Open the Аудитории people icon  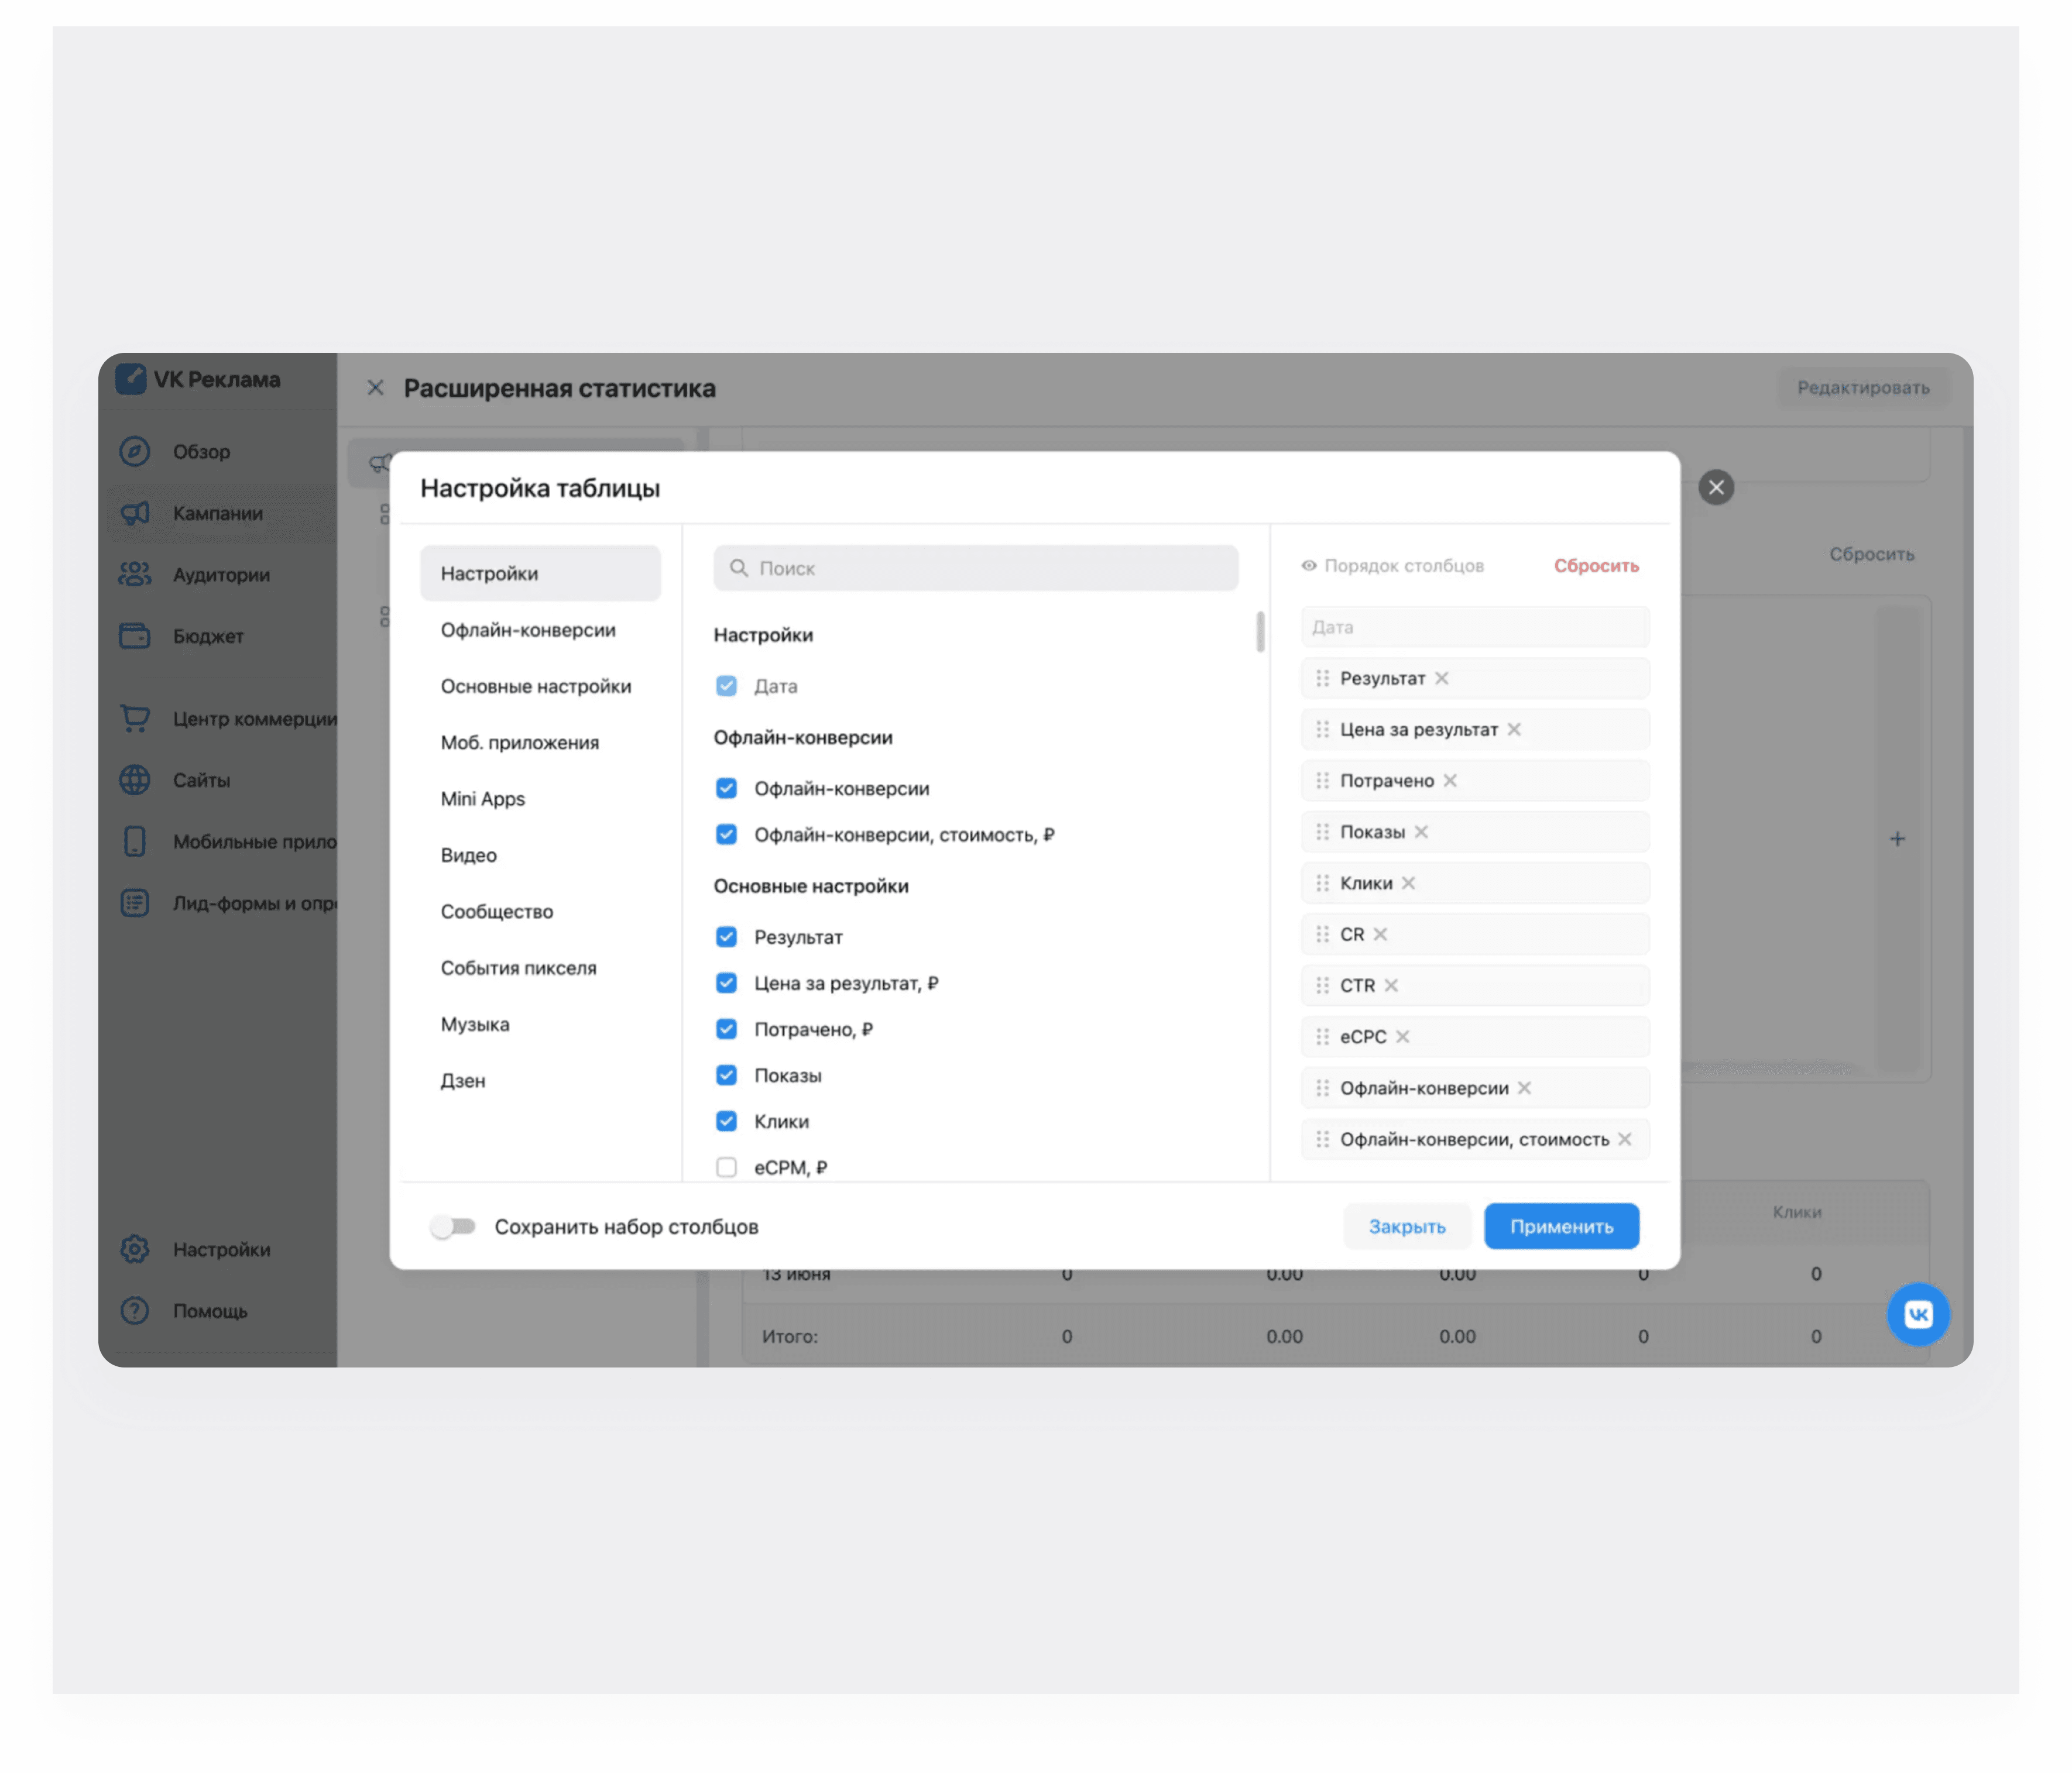pos(135,574)
